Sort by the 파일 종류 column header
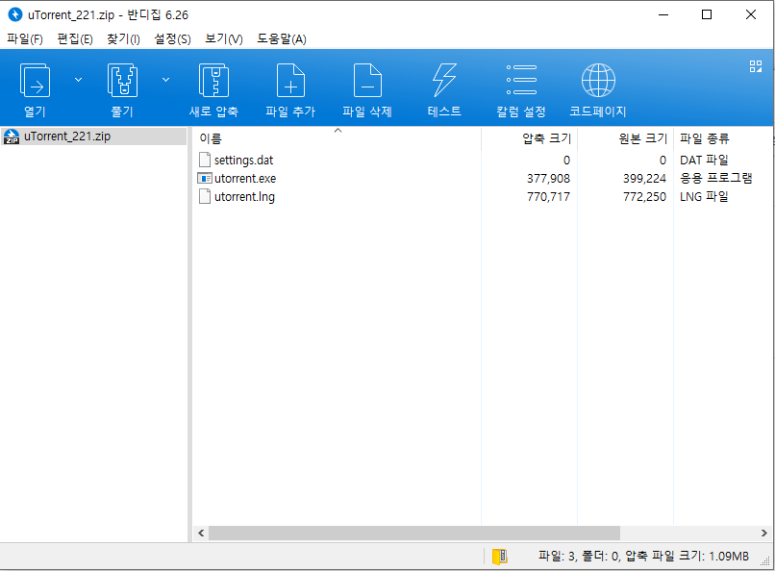 tap(723, 138)
